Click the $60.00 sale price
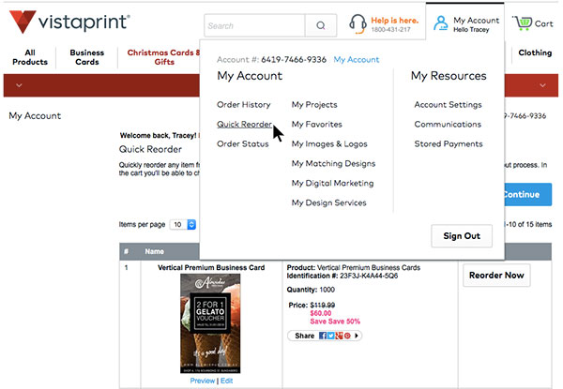The width and height of the screenshot is (563, 389). pos(320,313)
